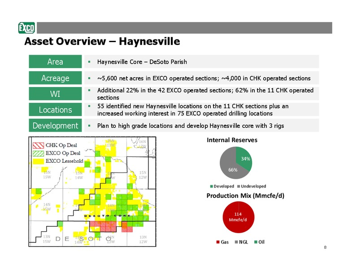Select the green Development label box

tap(55, 126)
